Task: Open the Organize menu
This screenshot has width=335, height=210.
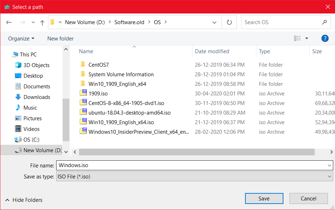Action: click(21, 39)
